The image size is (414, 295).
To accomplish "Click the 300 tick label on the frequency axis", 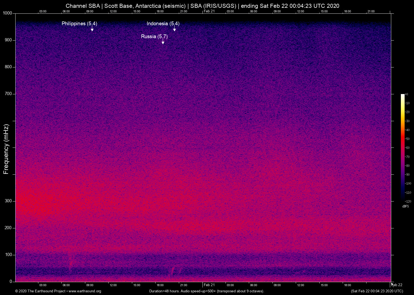I will [x=8, y=201].
